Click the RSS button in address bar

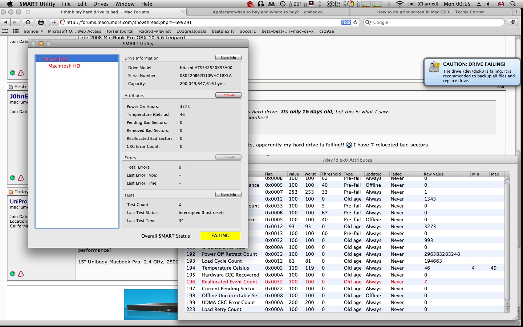(346, 22)
